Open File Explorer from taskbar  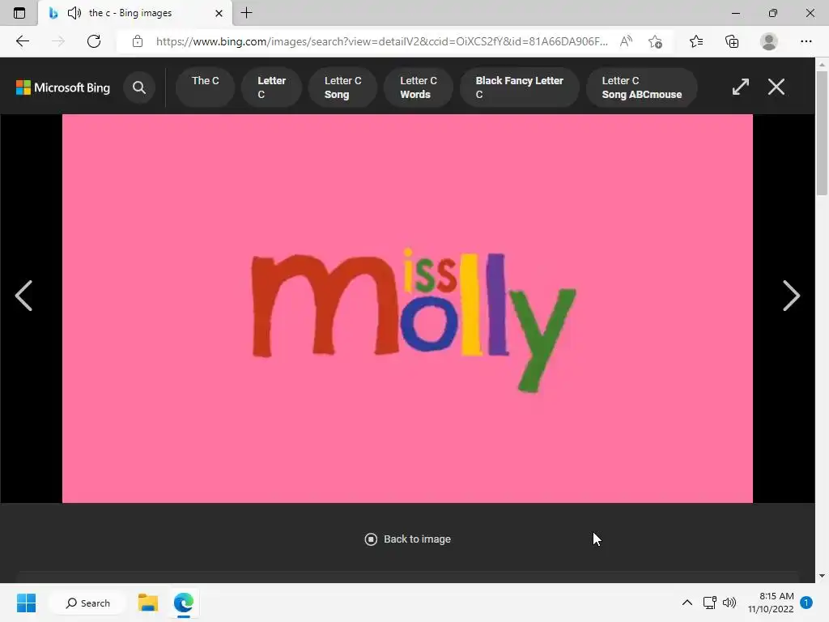(148, 603)
